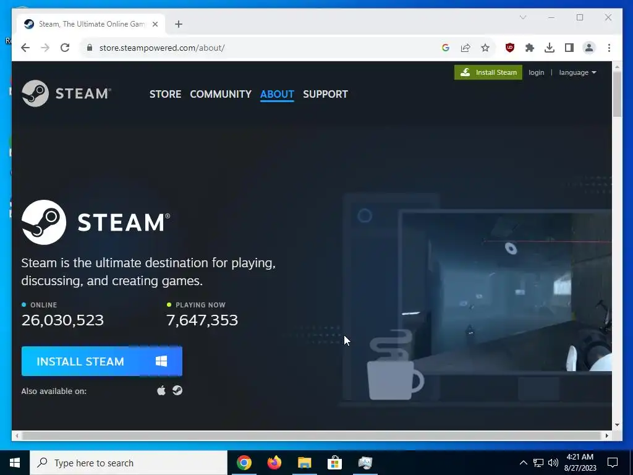Open the notifications action center
Viewport: 633px width, 475px height.
pos(613,463)
